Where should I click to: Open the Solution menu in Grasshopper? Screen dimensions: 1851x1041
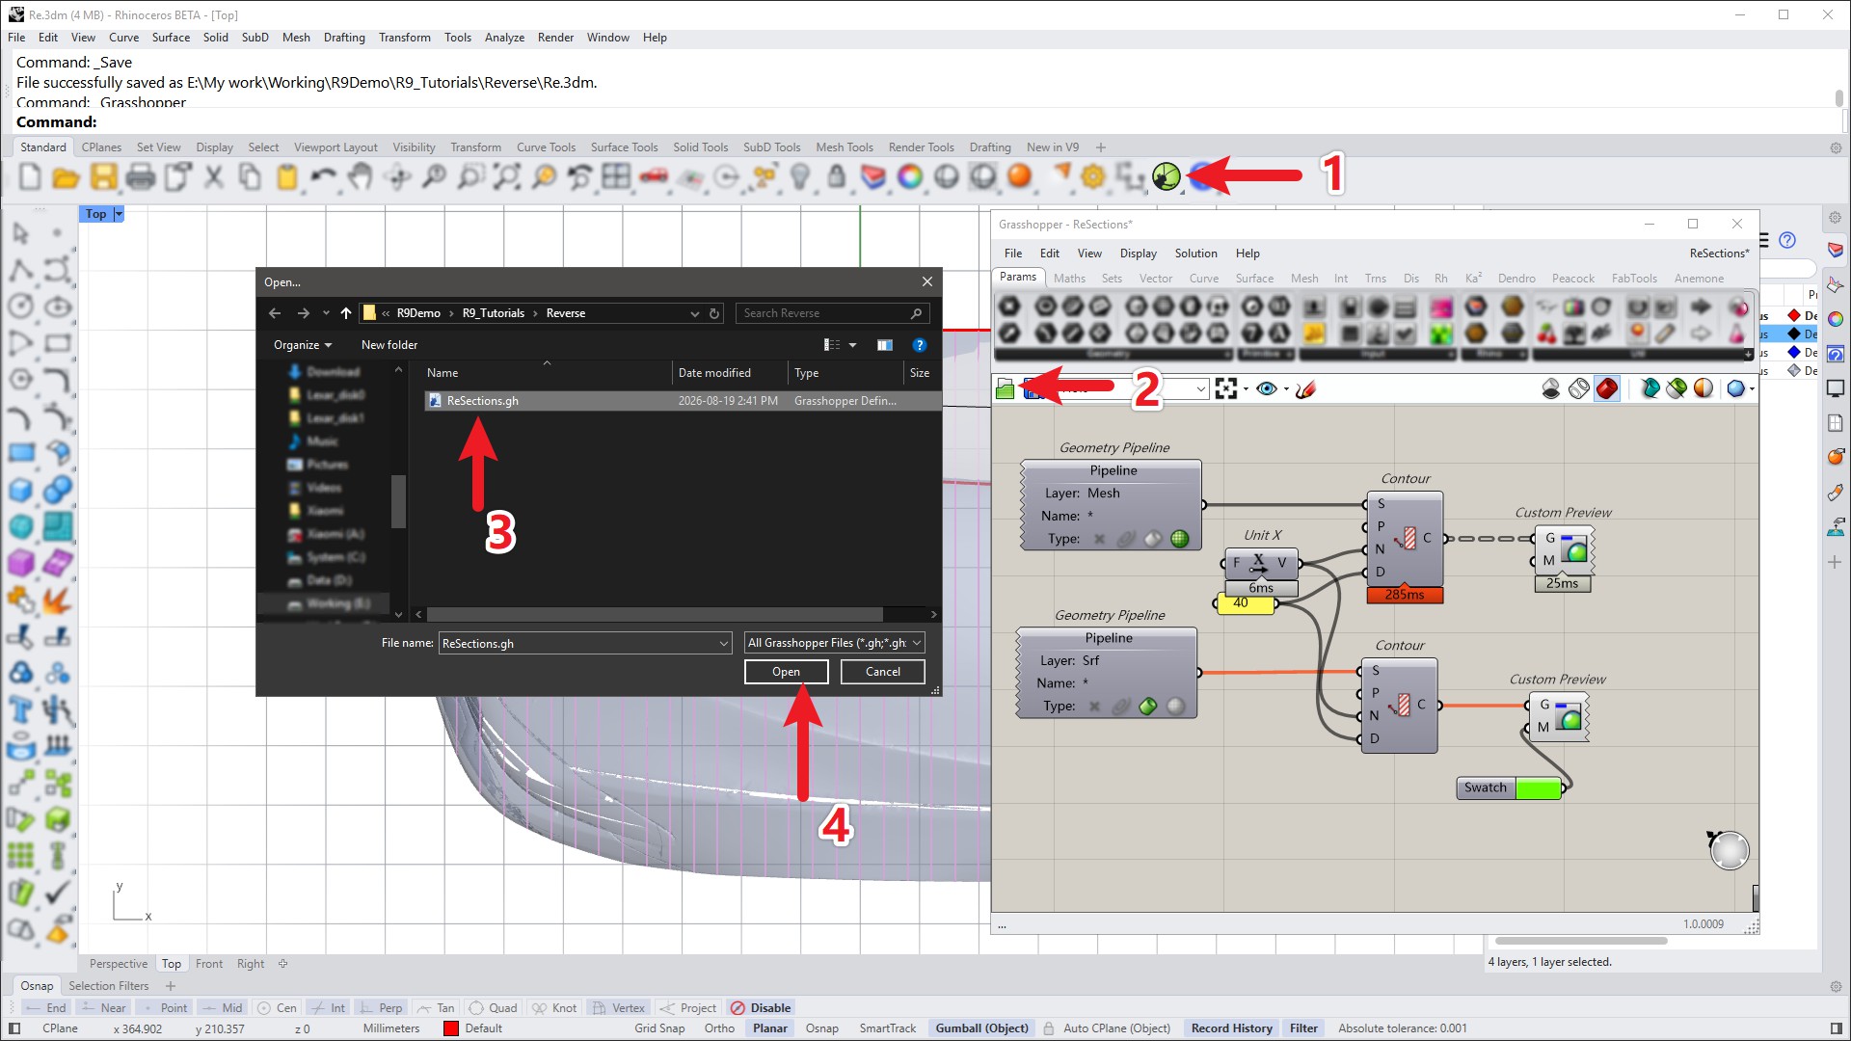(x=1195, y=254)
